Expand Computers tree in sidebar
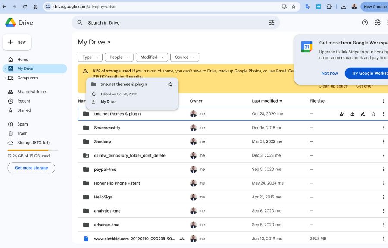388x248 pixels. coord(6,78)
